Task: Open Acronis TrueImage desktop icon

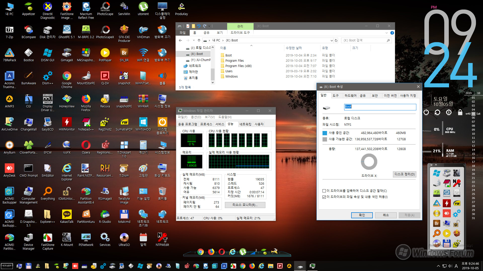Action: [9, 80]
